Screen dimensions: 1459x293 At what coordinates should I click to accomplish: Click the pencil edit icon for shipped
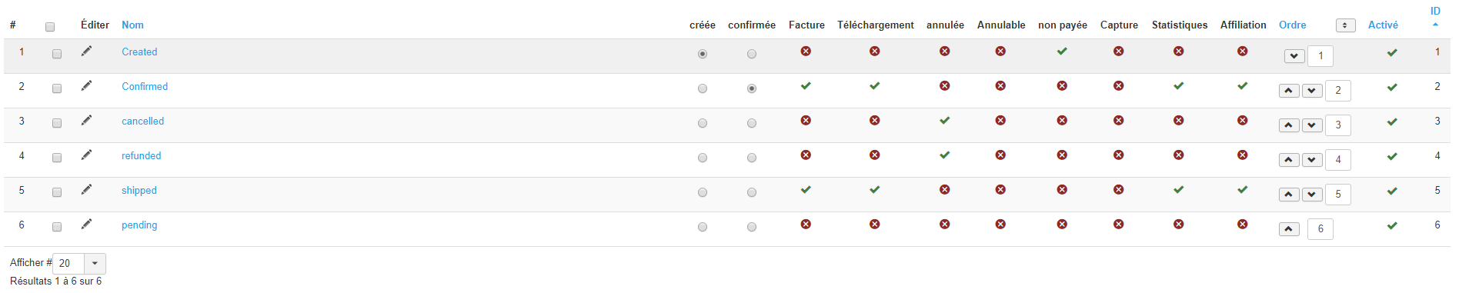(x=86, y=189)
